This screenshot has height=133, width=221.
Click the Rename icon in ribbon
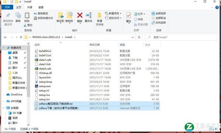pos(89,15)
